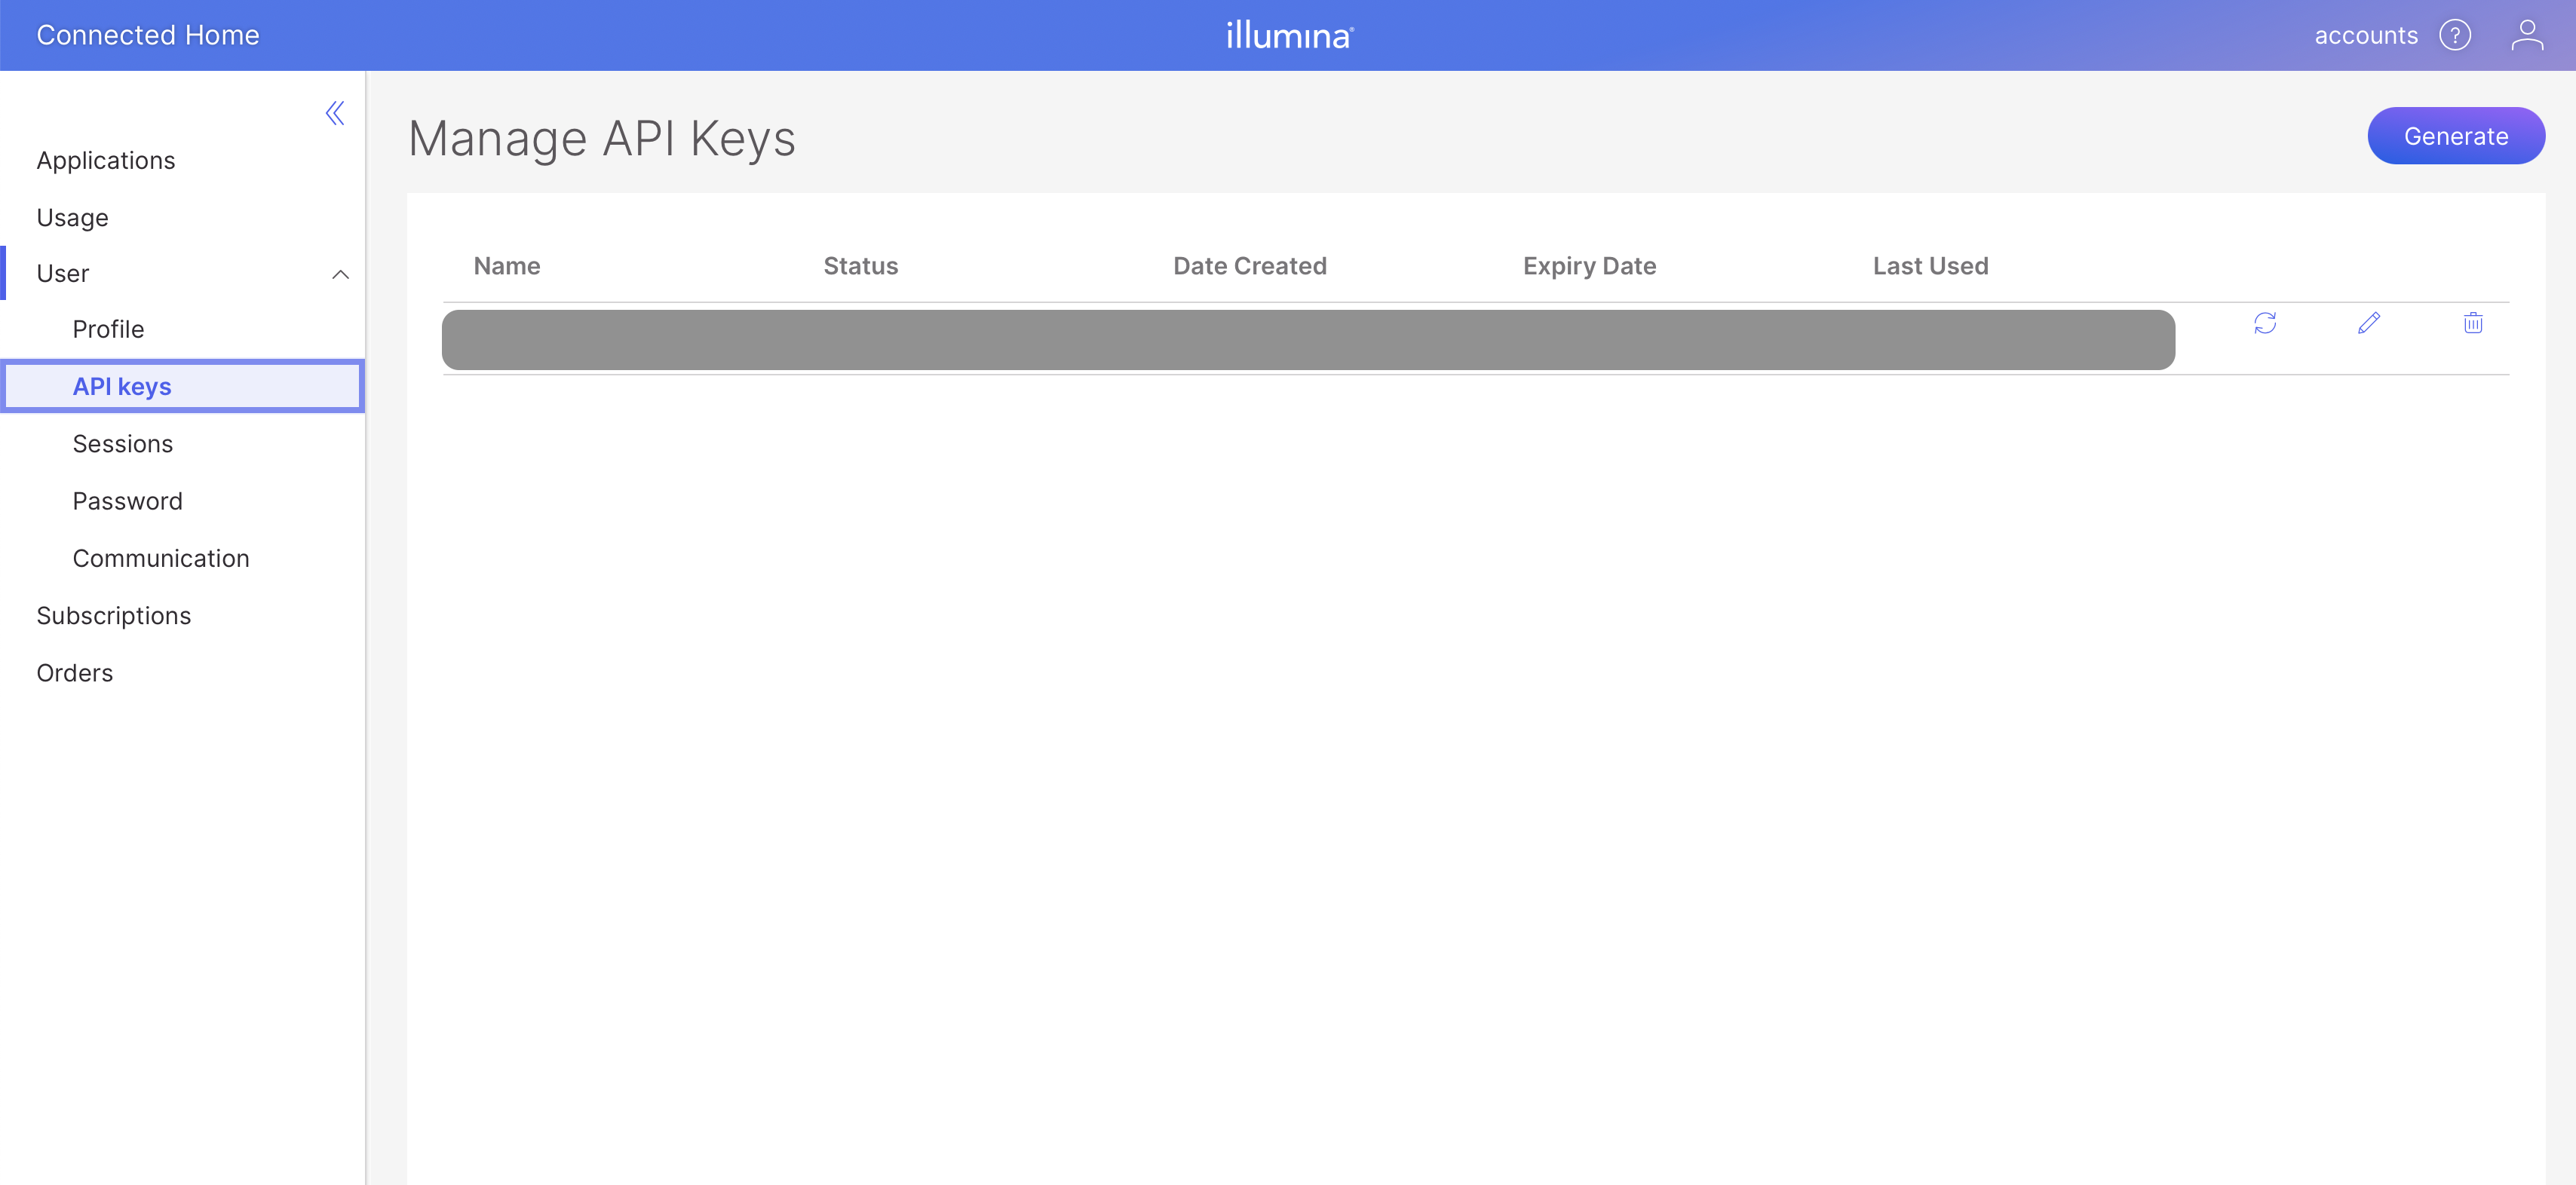Image resolution: width=2576 pixels, height=1185 pixels.
Task: Open accounts link in header
Action: pos(2366,36)
